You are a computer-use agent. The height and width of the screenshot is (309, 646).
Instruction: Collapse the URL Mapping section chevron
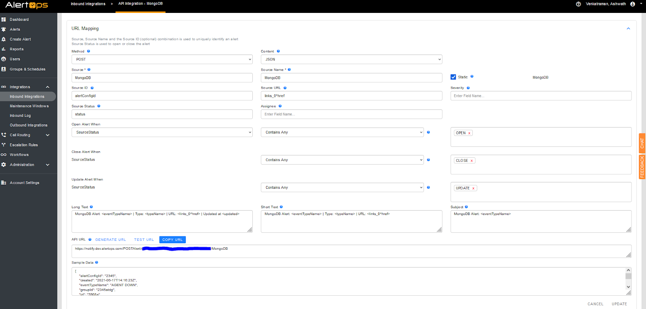click(628, 29)
